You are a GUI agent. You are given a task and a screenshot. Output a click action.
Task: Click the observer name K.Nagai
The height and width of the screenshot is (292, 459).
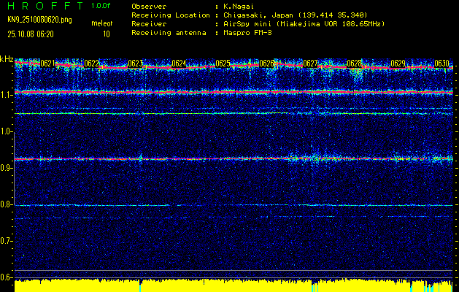point(242,6)
